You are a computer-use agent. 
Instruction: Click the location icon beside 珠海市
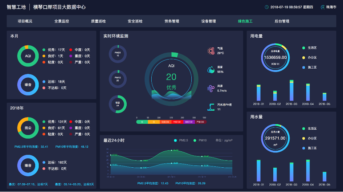[x=322, y=7]
